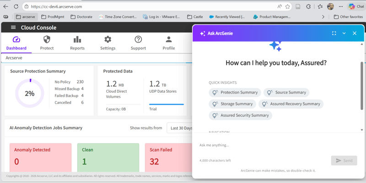
Task: Click the UDP Data Stores blue bar
Action: coord(167,105)
